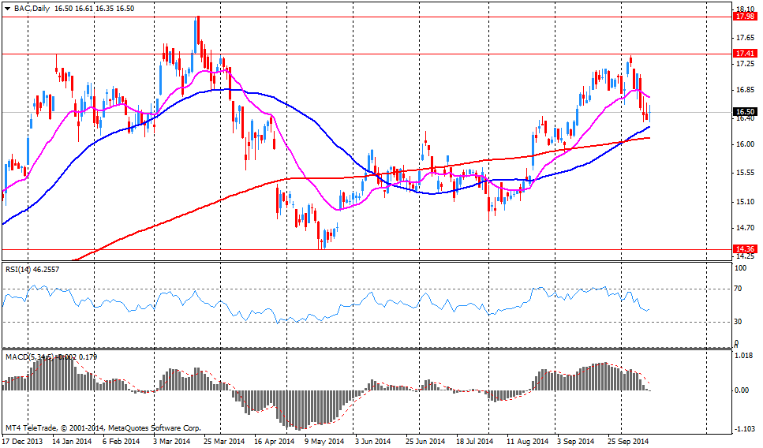The height and width of the screenshot is (448, 763).
Task: Click the 16.50 current price tag
Action: 745,112
